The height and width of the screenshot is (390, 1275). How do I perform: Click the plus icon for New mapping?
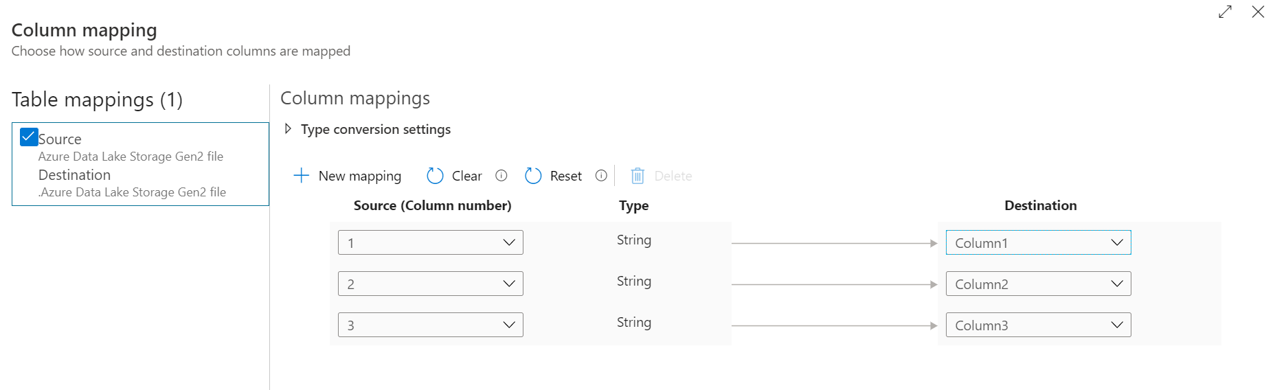point(301,176)
